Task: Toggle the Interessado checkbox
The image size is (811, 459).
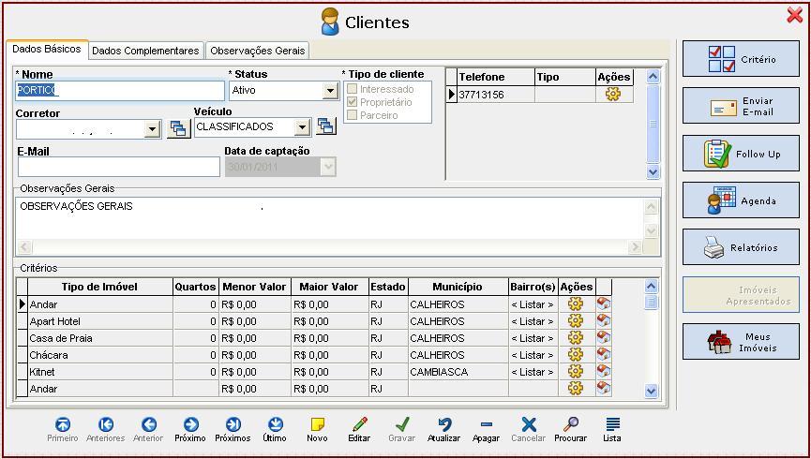Action: pos(353,89)
